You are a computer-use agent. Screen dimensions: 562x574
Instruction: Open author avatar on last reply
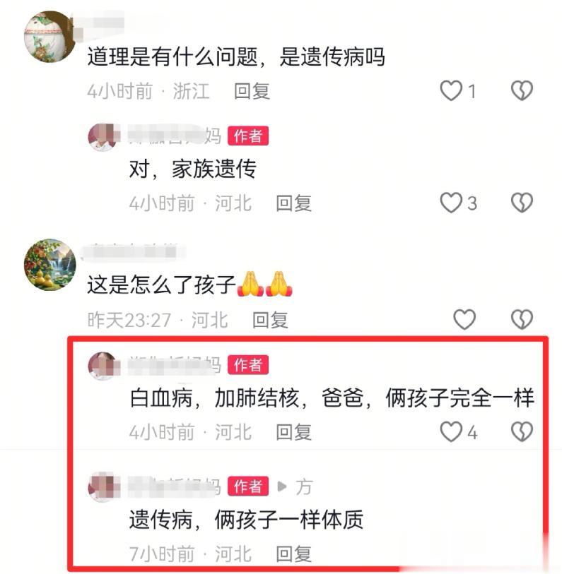pos(104,486)
